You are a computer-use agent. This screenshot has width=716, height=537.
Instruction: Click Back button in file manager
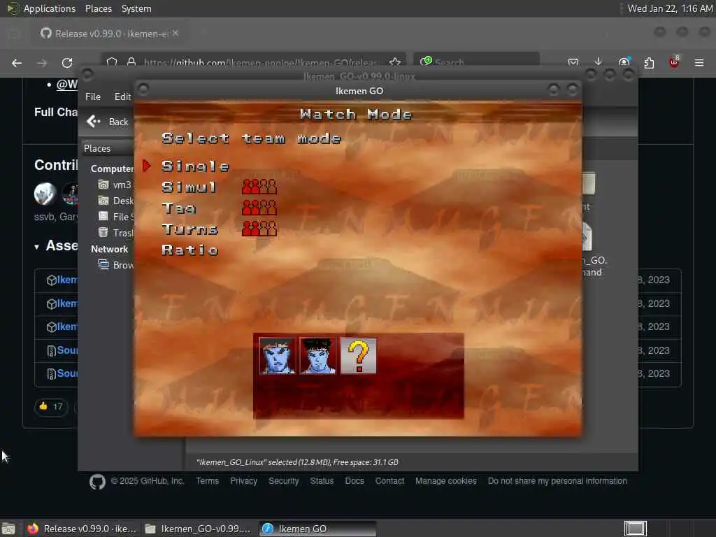(x=108, y=122)
